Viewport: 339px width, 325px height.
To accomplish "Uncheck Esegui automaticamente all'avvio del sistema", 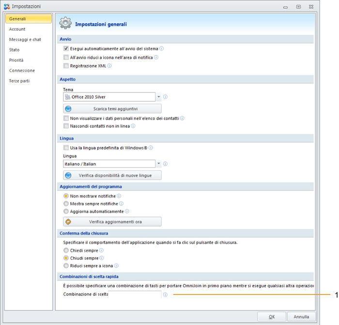I will click(x=66, y=48).
